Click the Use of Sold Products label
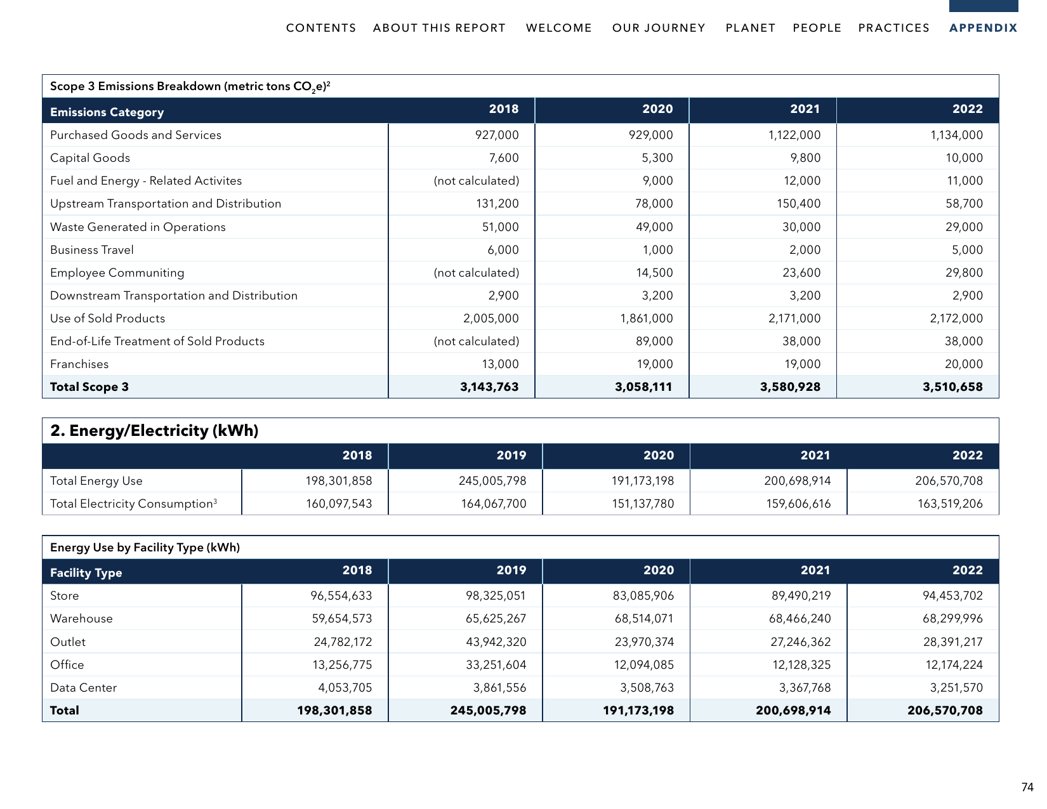Image resolution: width=1047 pixels, height=809 pixels. point(108,319)
